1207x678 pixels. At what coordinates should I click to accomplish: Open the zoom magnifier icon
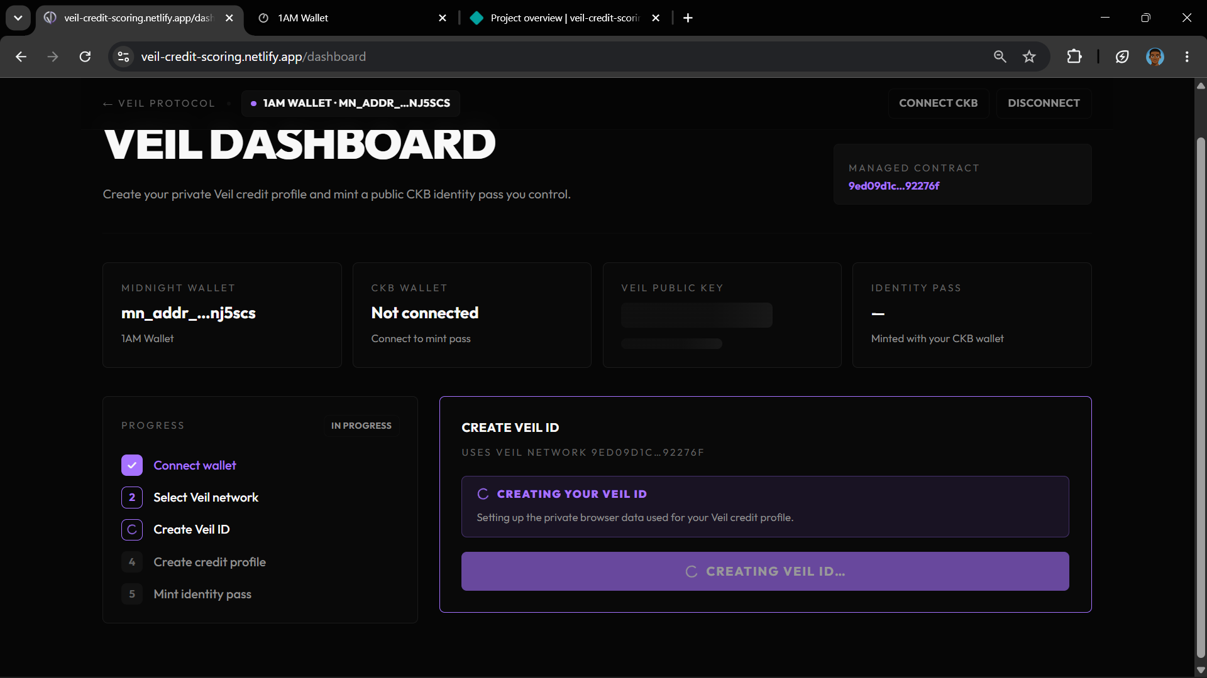point(1000,56)
